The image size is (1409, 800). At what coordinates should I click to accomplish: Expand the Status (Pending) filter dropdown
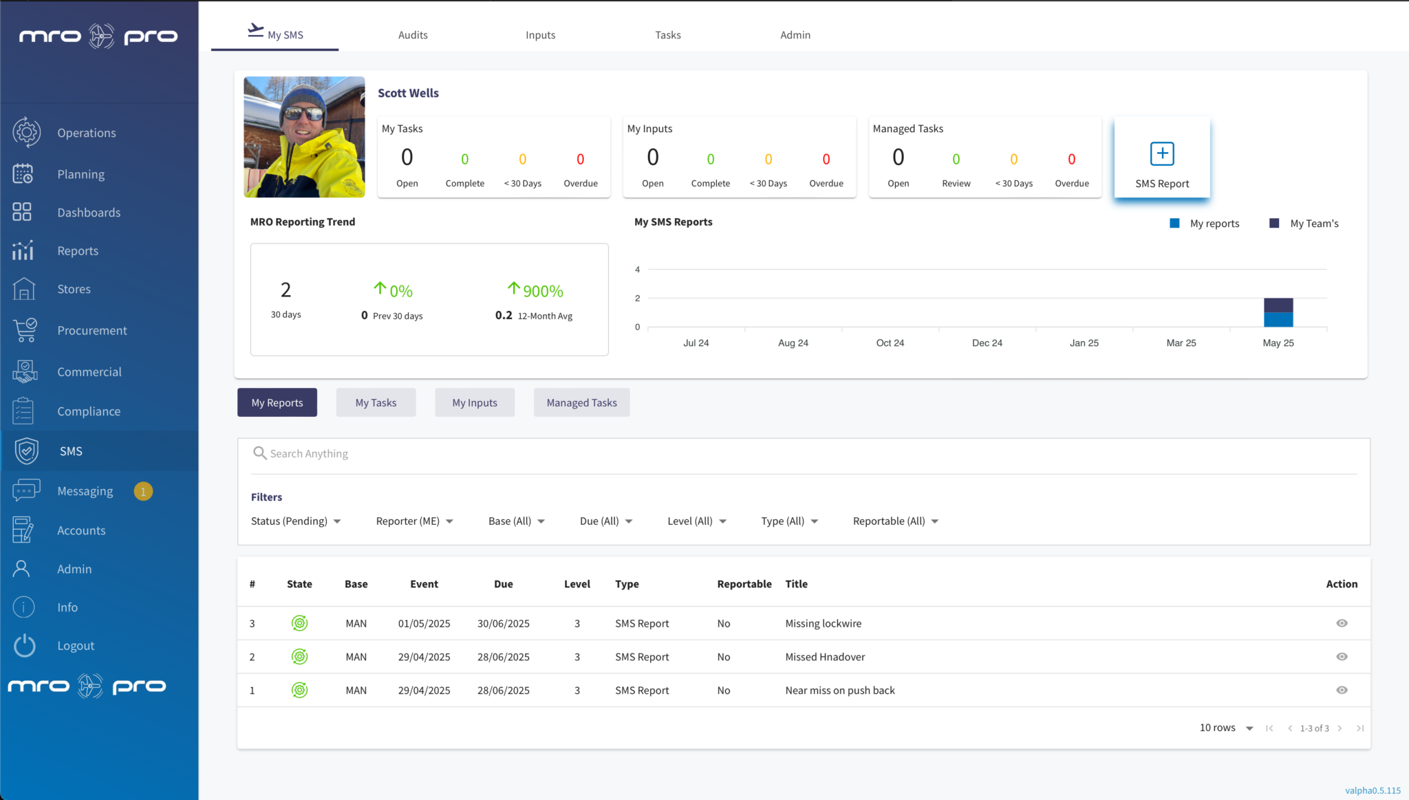tap(296, 521)
